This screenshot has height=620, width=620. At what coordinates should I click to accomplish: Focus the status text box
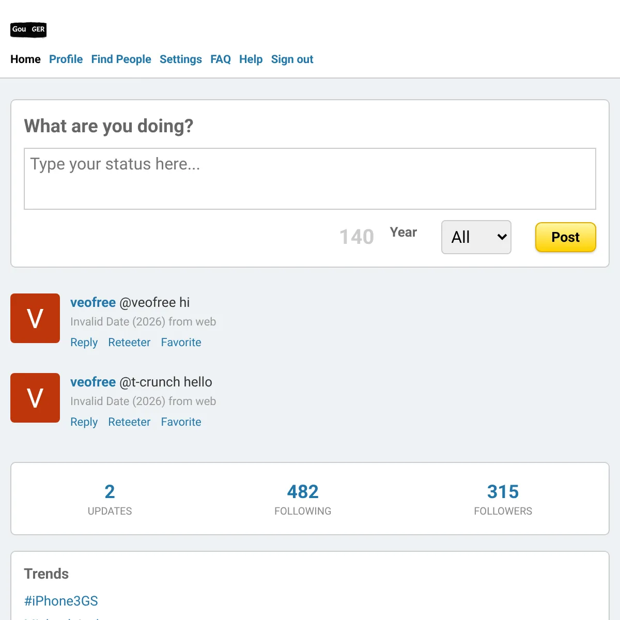pyautogui.click(x=310, y=179)
